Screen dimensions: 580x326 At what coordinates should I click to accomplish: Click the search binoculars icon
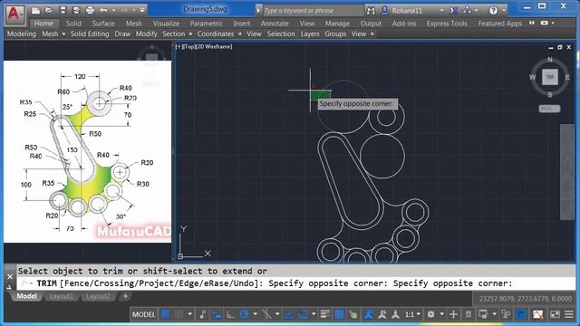pyautogui.click(x=371, y=11)
